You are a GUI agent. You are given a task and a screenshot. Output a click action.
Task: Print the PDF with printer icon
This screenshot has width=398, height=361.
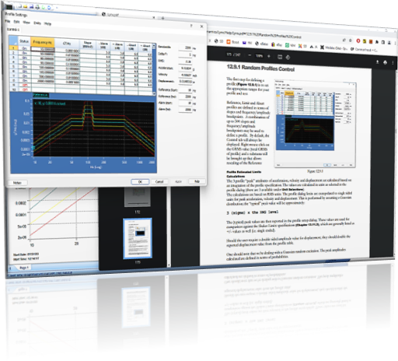pos(385,62)
